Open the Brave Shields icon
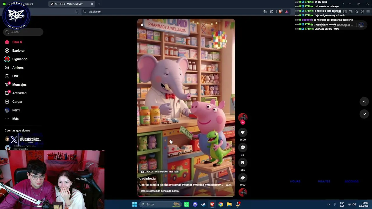Viewport: 372px width, 209px height. [280, 12]
